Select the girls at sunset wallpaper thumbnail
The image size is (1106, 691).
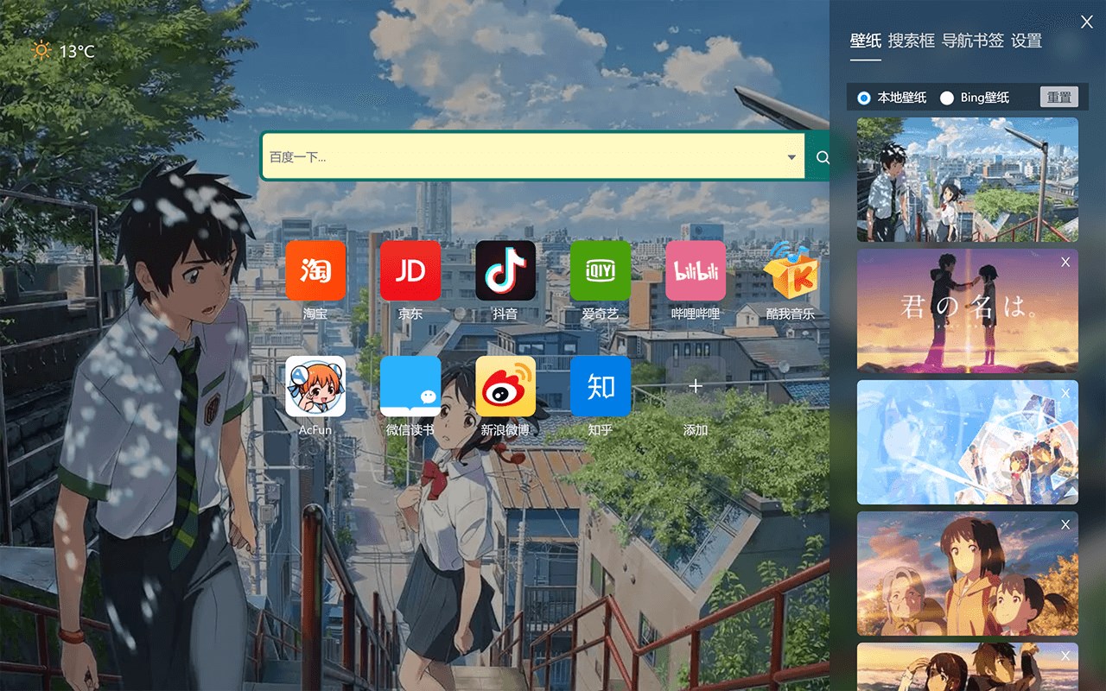point(968,574)
